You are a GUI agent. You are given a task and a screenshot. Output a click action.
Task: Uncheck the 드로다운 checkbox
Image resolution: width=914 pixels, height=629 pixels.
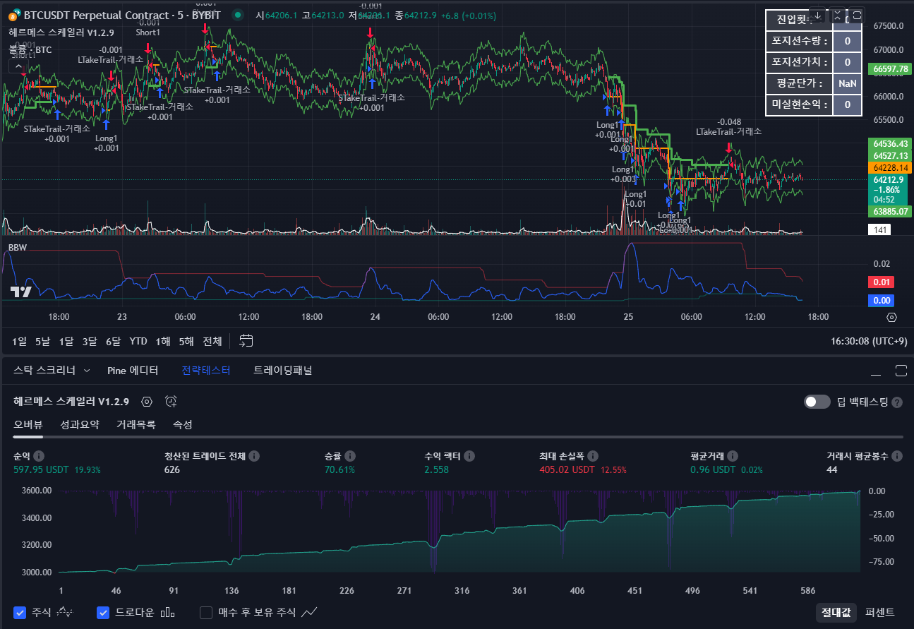[103, 612]
